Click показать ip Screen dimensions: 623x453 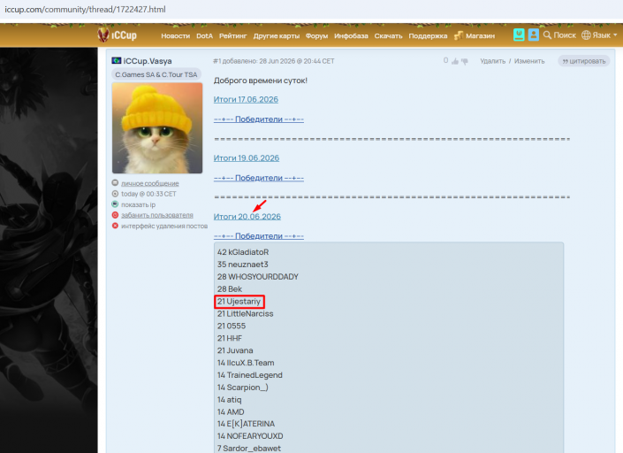point(138,204)
